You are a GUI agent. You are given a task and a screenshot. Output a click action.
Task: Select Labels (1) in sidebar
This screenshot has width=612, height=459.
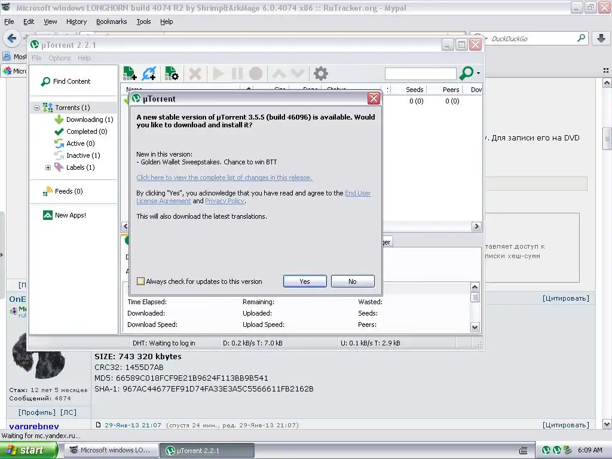(81, 167)
